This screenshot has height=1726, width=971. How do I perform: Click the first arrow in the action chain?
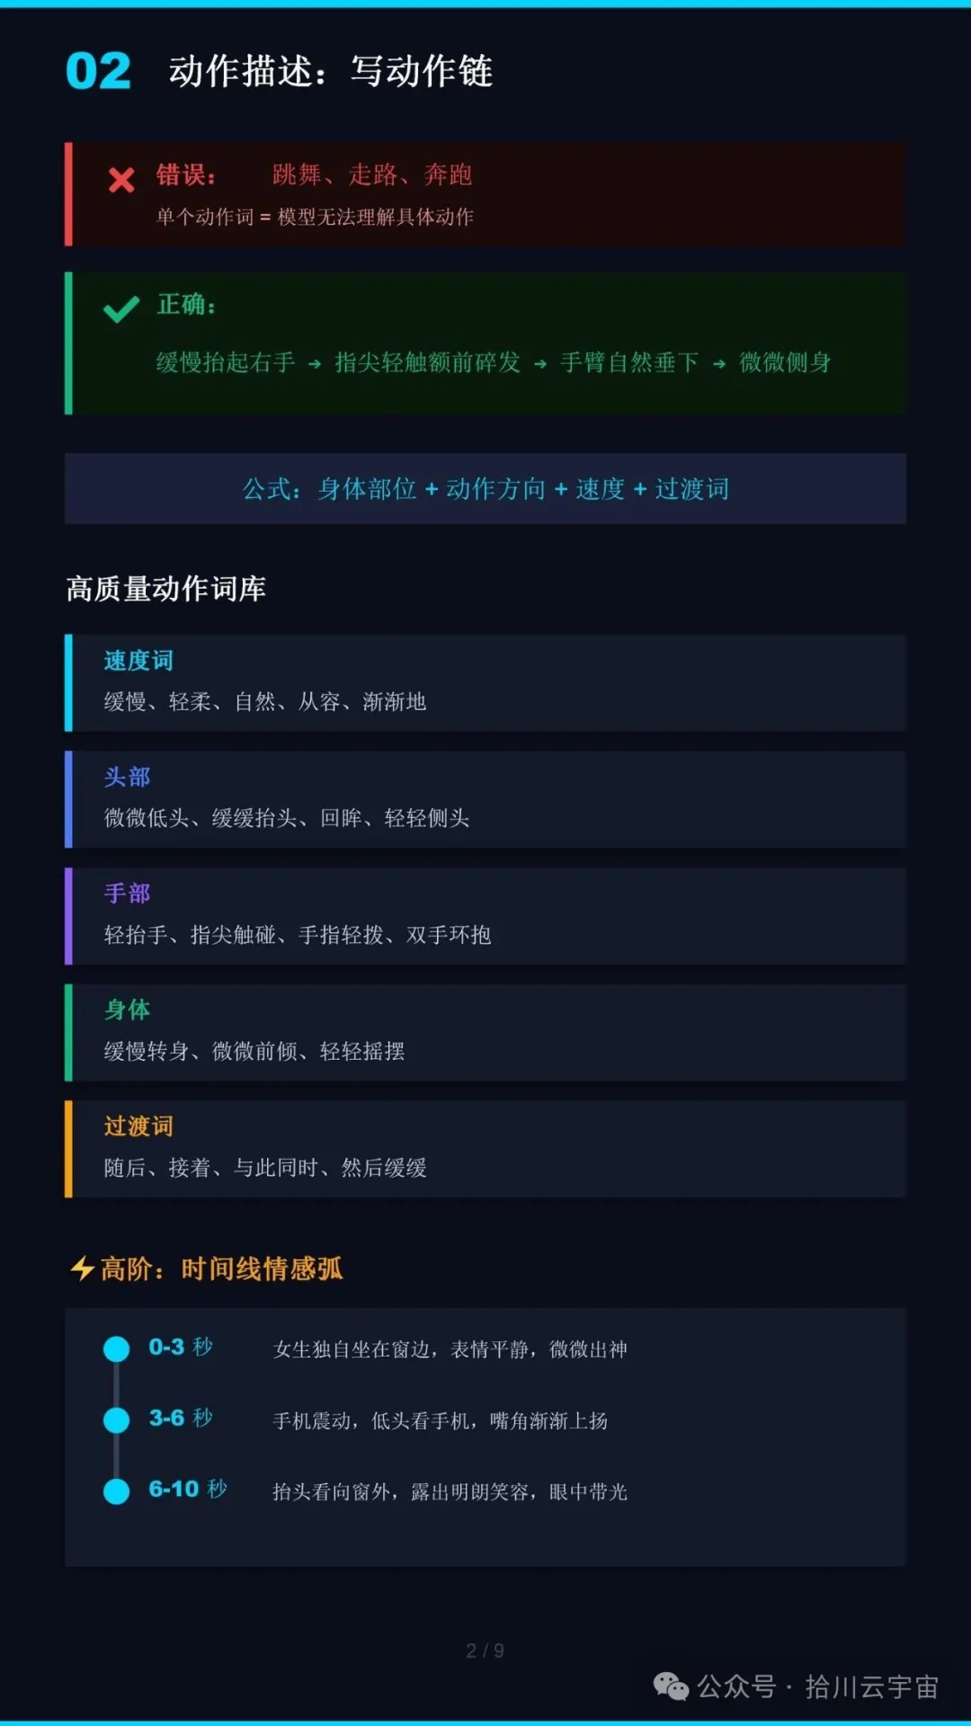click(315, 364)
